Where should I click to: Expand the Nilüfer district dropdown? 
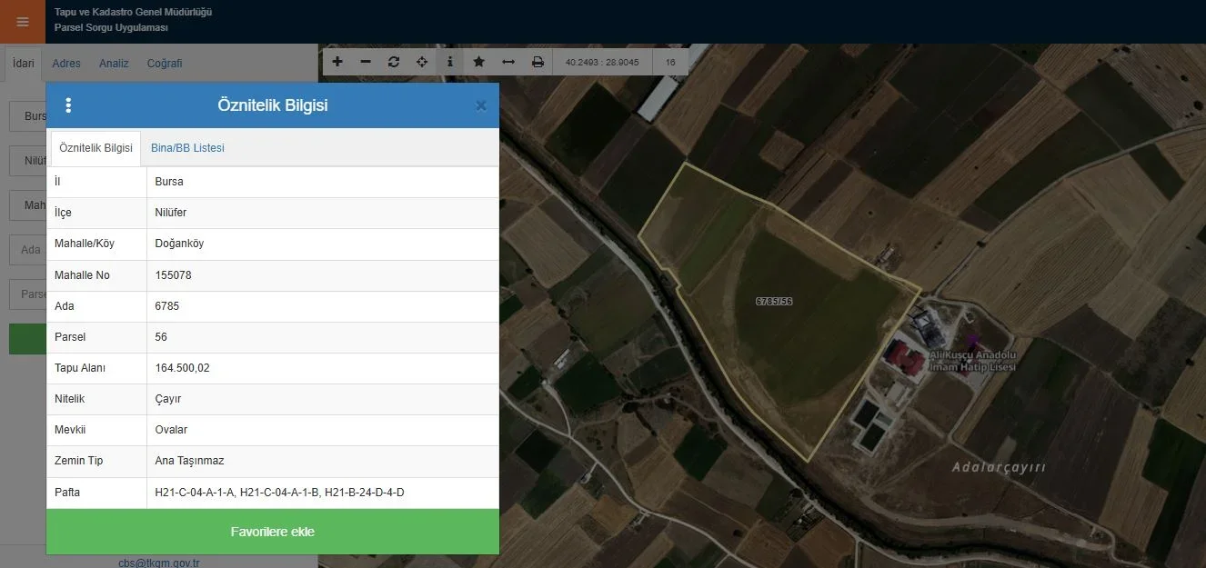27,161
